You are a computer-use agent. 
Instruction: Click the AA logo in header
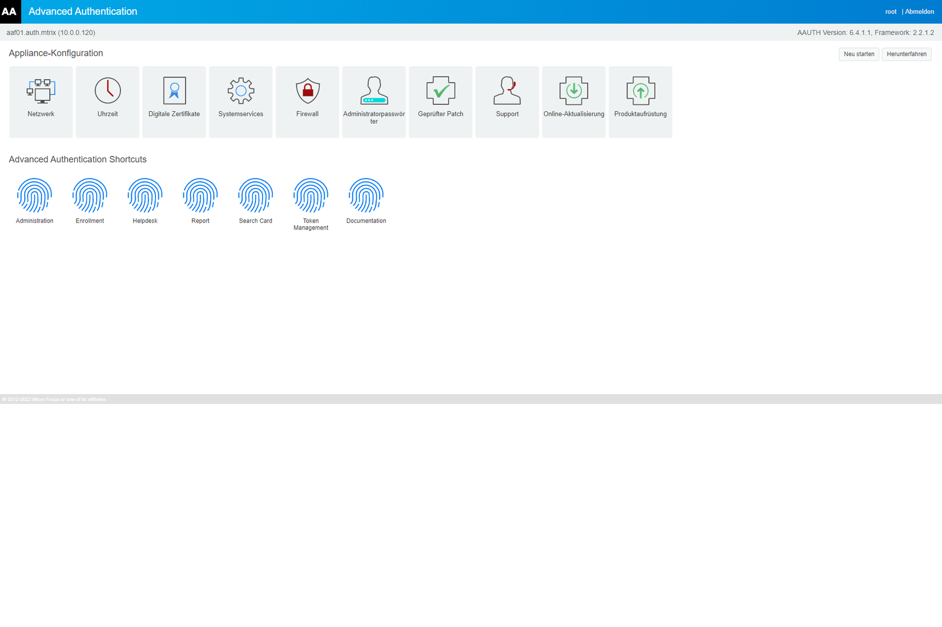pos(10,11)
